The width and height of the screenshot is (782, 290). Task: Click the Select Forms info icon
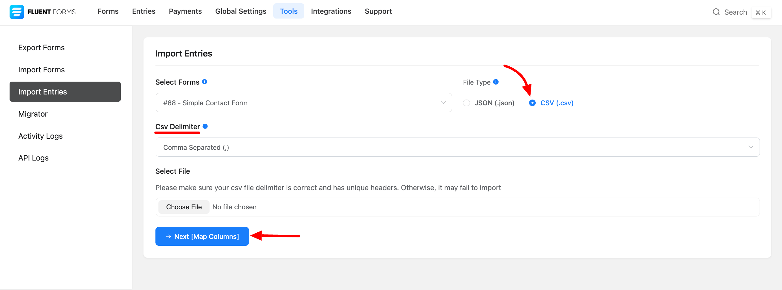204,82
